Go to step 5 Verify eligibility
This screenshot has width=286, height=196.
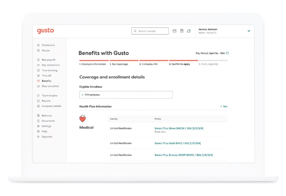pyautogui.click(x=208, y=64)
